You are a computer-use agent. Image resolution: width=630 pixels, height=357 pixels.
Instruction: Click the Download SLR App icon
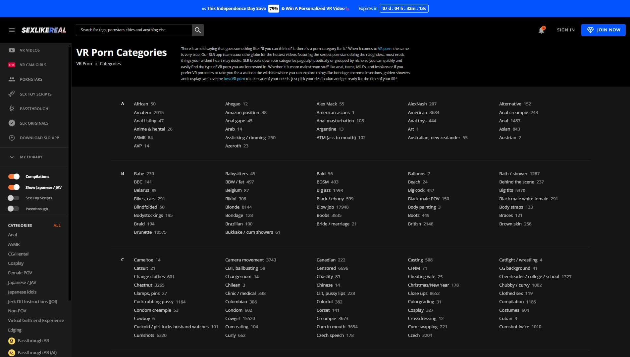click(x=12, y=138)
